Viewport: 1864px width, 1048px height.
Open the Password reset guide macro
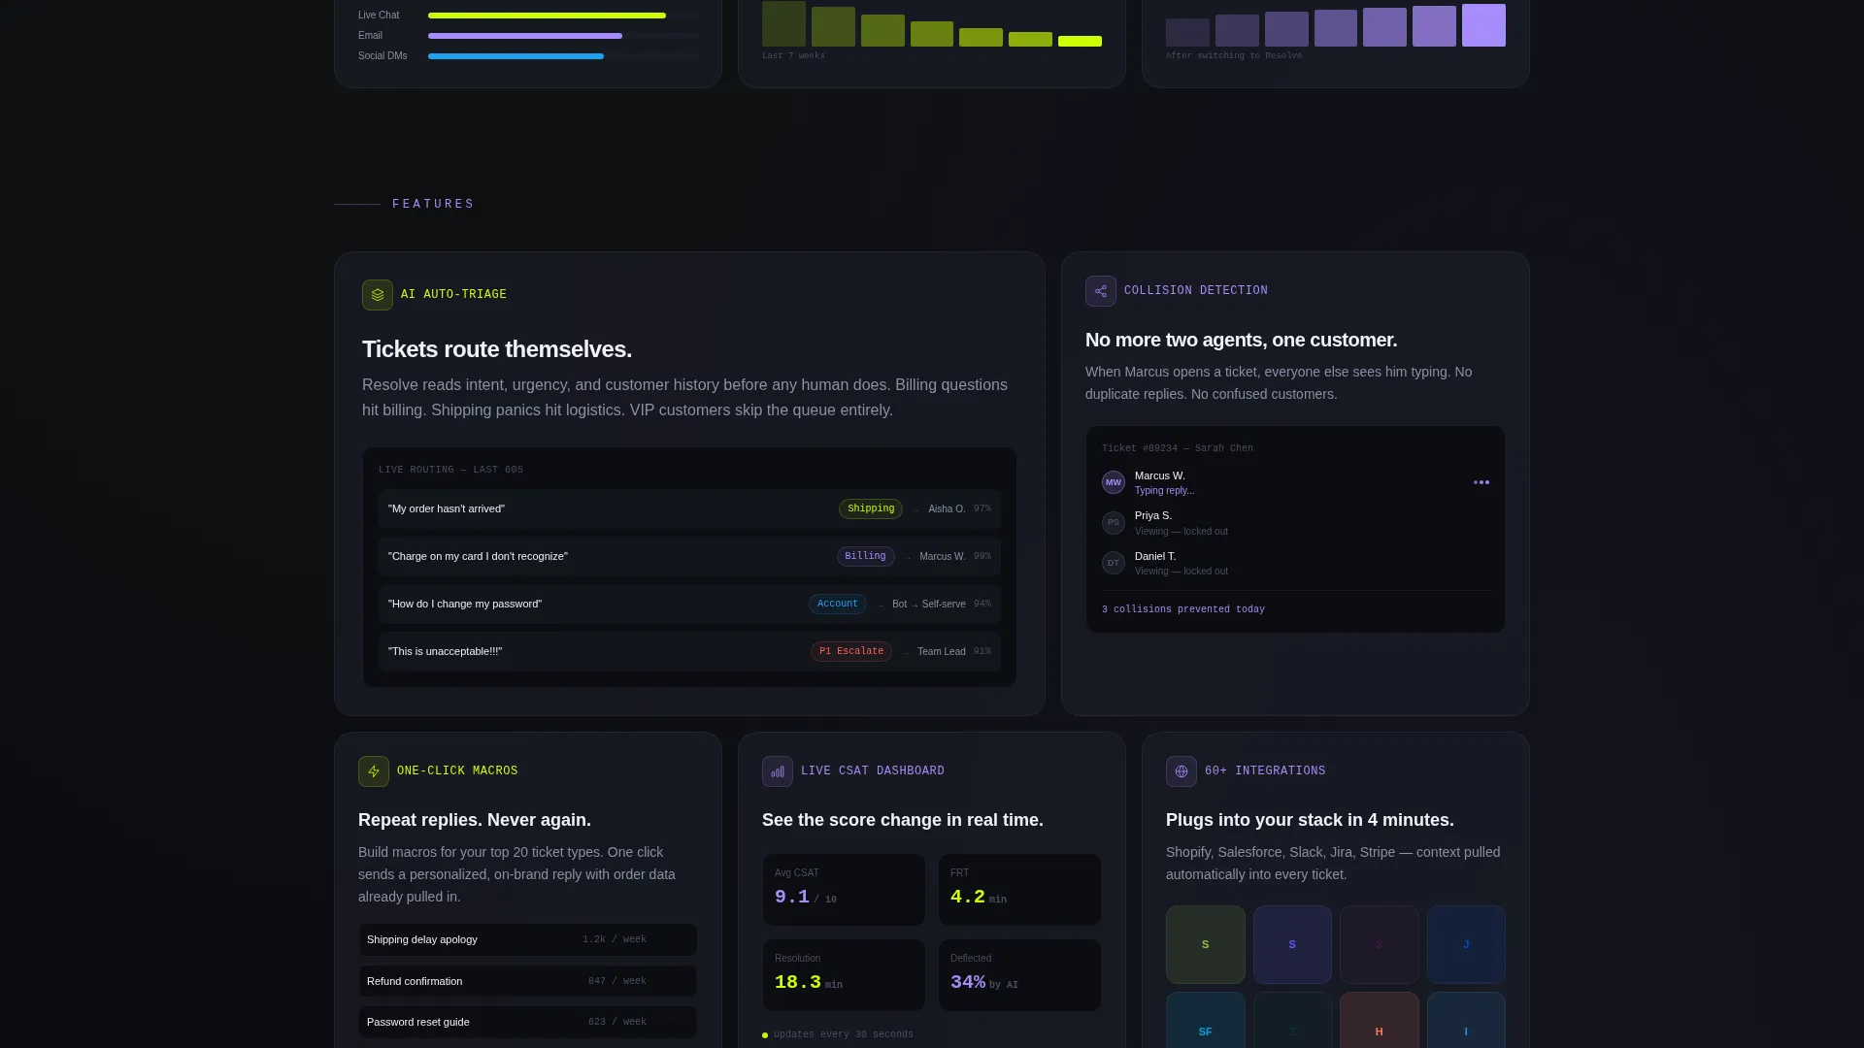click(528, 1023)
